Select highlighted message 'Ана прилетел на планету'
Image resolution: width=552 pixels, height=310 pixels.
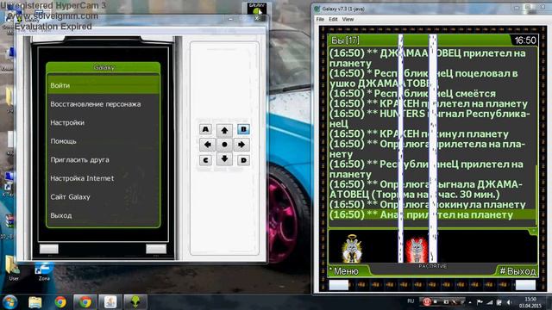[x=432, y=214]
